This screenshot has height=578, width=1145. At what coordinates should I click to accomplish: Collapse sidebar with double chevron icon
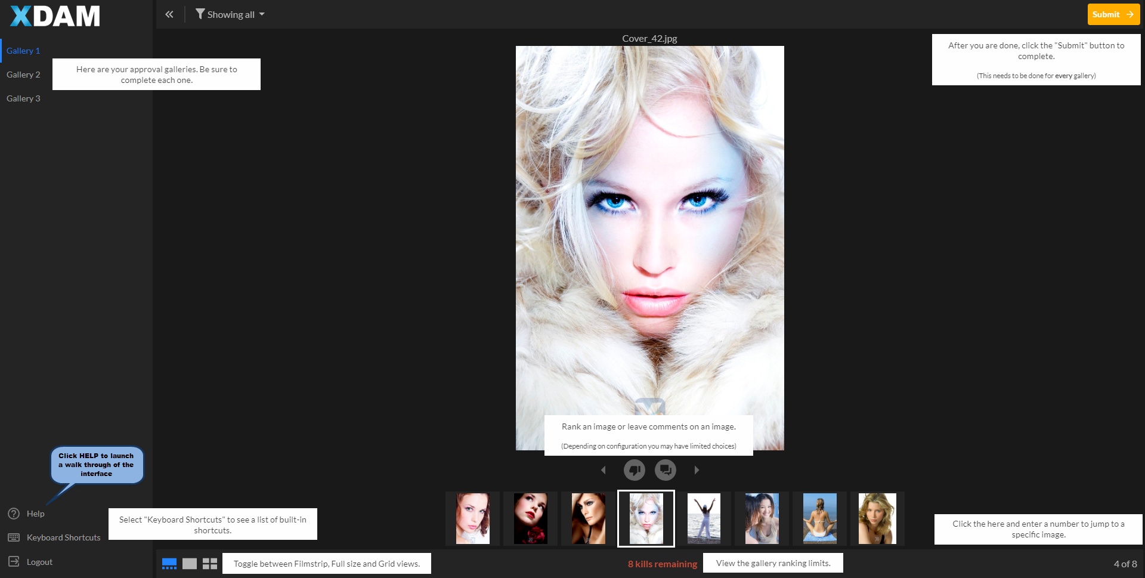pos(169,14)
